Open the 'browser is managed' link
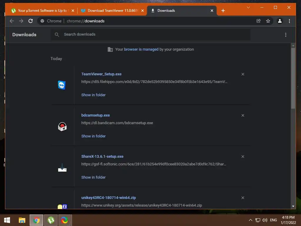Viewport: 301px width, 226px height. pos(141,49)
